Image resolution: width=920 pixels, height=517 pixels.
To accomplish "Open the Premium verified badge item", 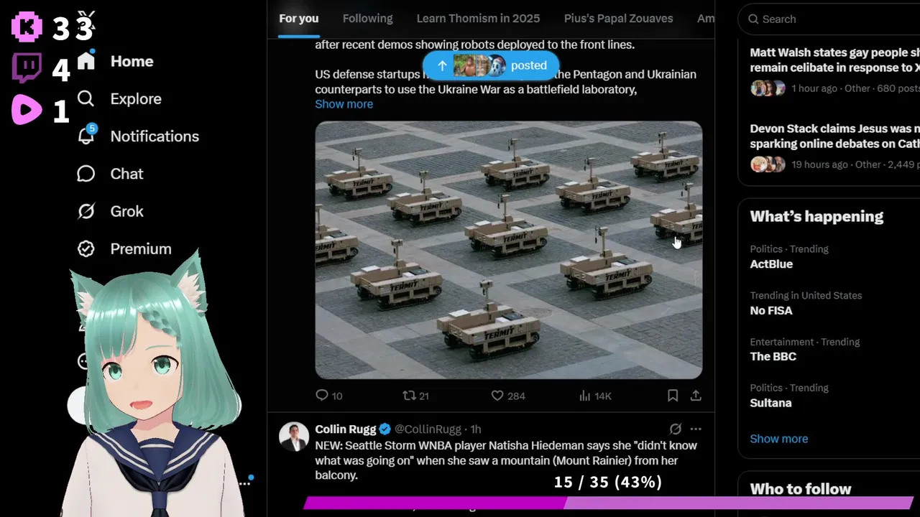I will point(124,248).
